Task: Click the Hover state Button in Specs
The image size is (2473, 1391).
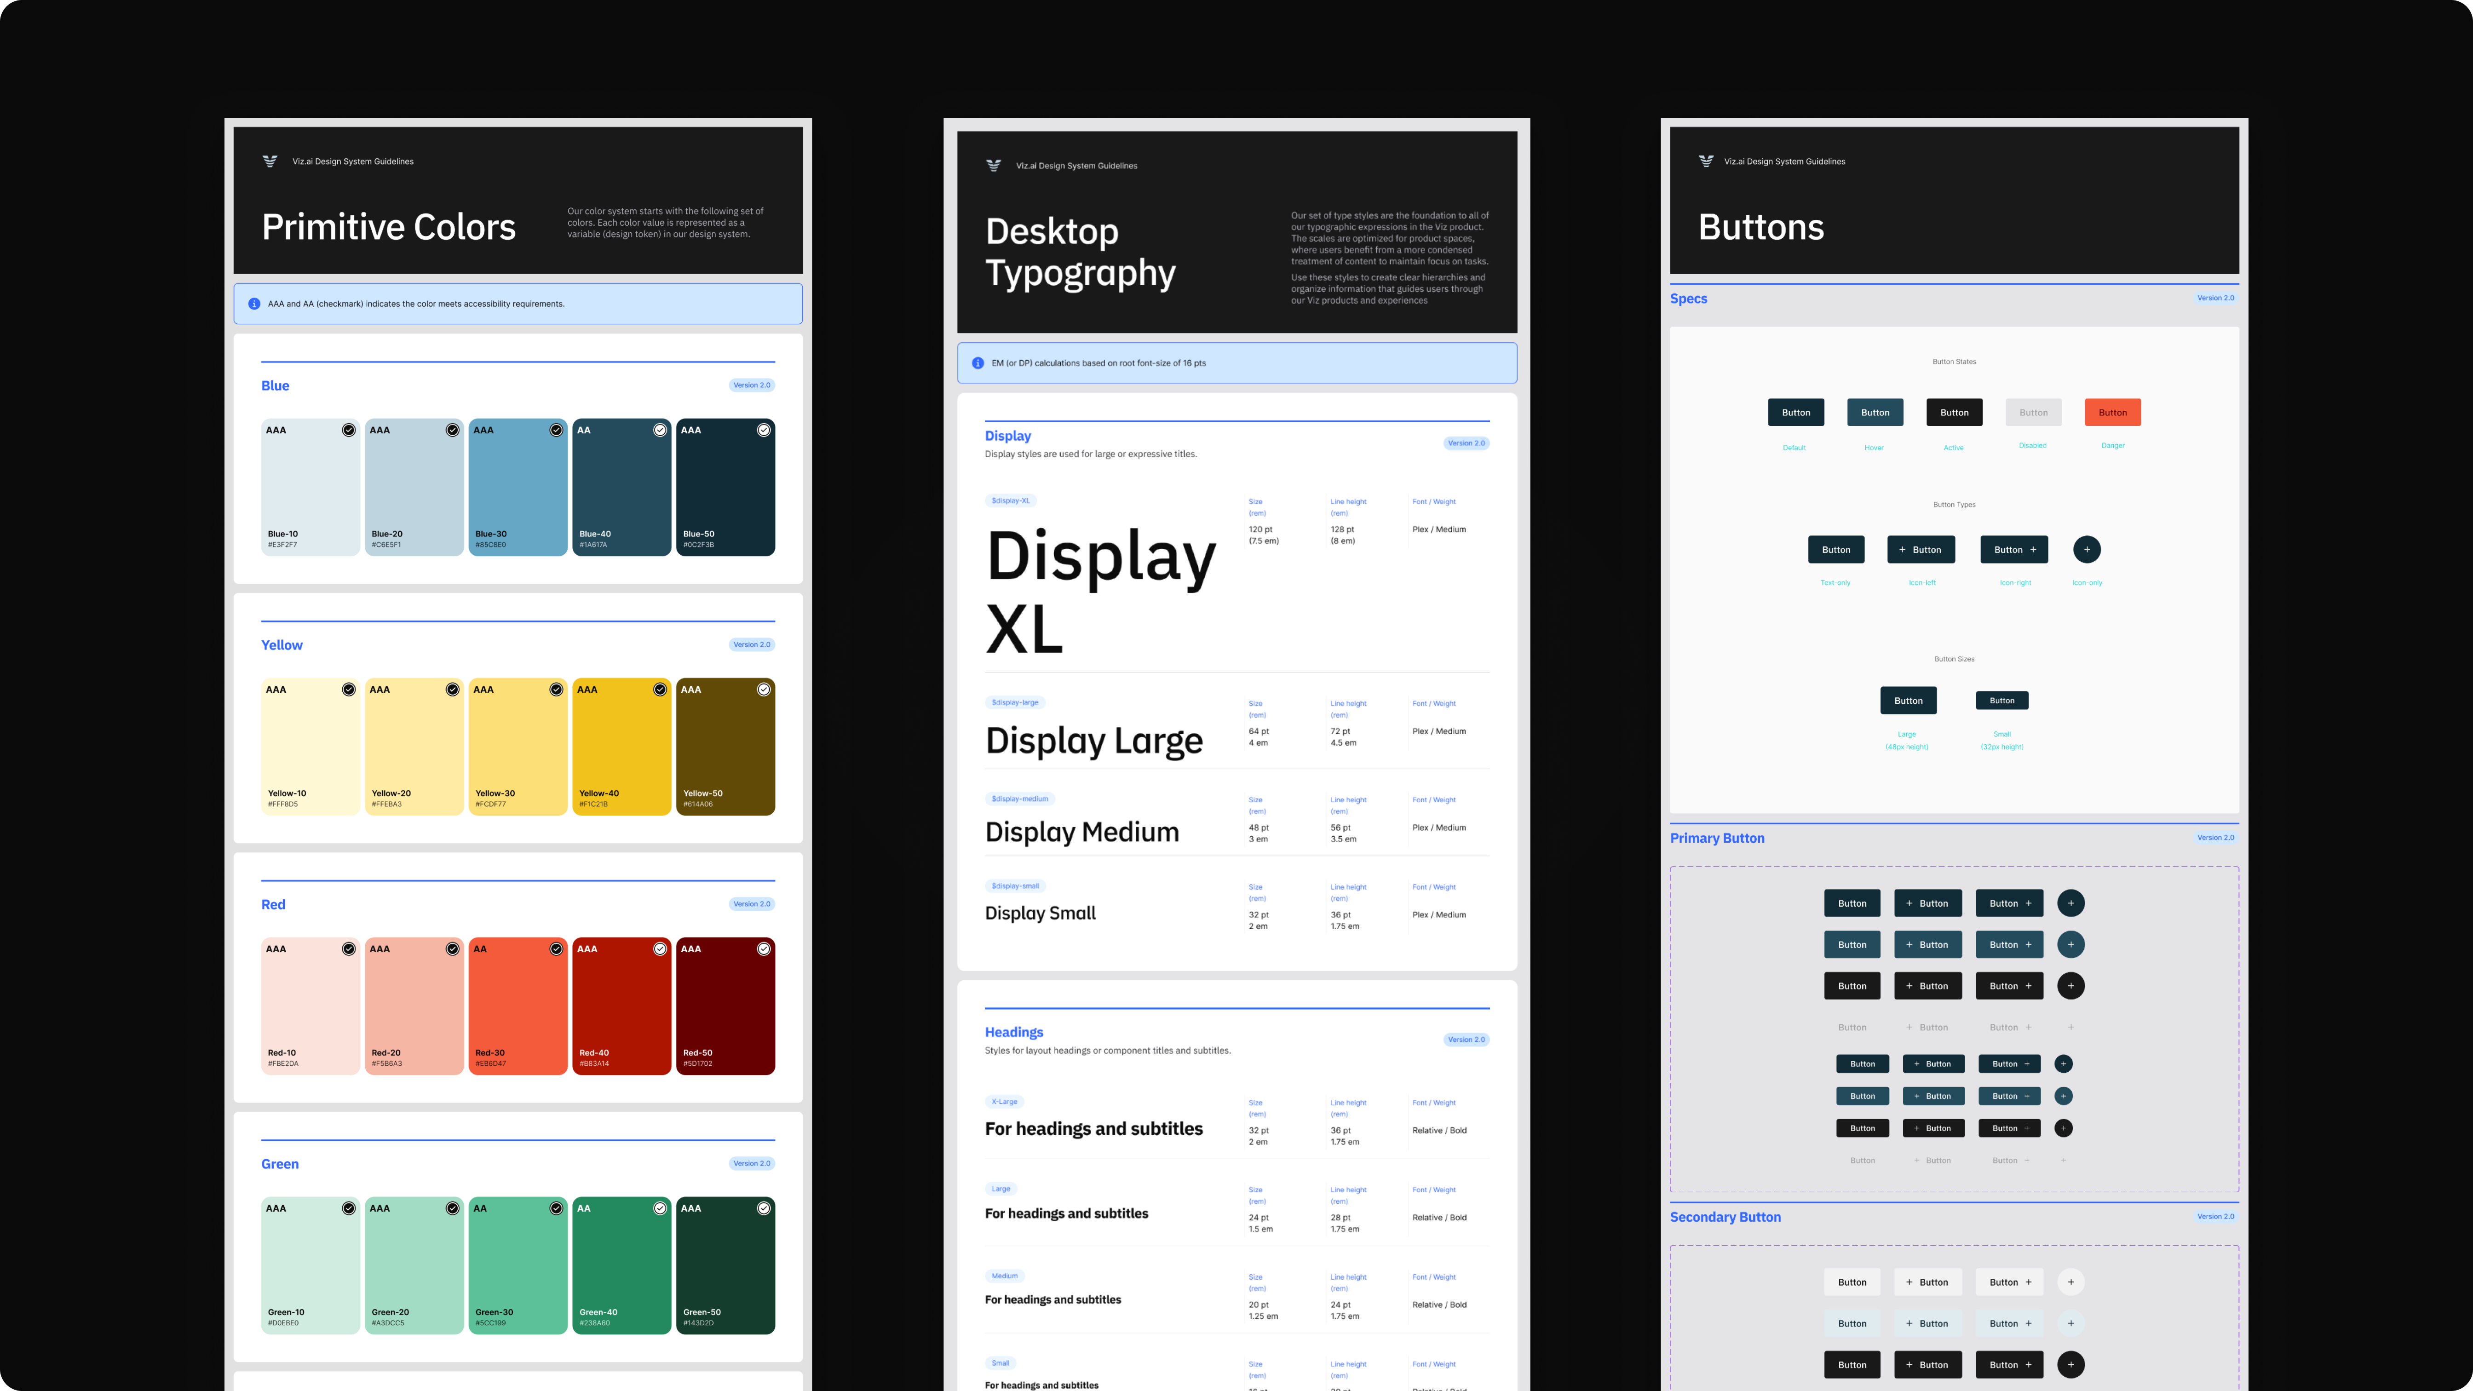Action: [1875, 412]
